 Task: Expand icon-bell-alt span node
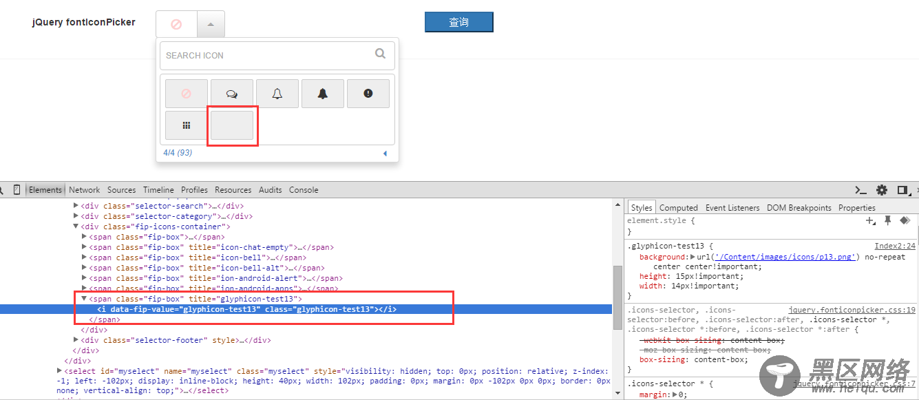[x=85, y=268]
